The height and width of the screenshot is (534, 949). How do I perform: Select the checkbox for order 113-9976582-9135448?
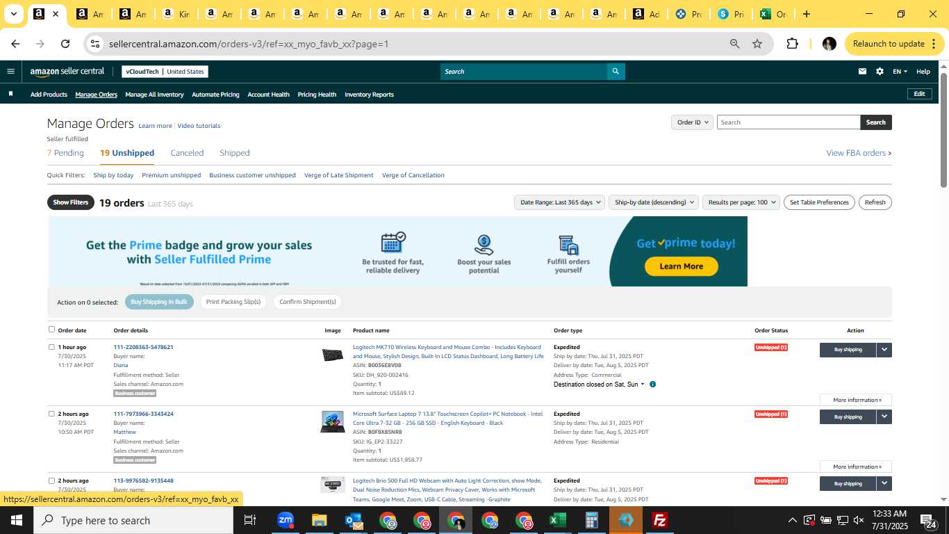click(x=51, y=480)
